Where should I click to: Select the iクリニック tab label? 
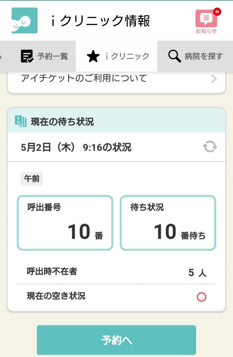127,56
